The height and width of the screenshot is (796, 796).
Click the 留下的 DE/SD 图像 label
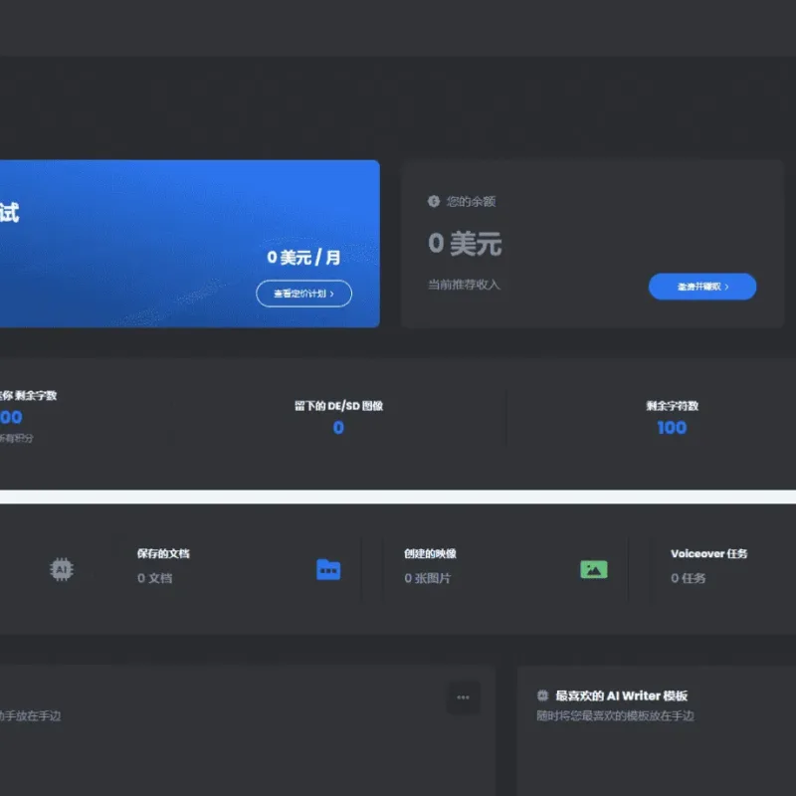point(338,406)
